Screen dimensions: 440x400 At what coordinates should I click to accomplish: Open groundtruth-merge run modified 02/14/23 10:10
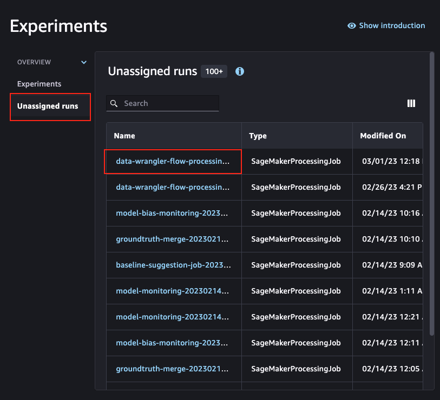172,239
